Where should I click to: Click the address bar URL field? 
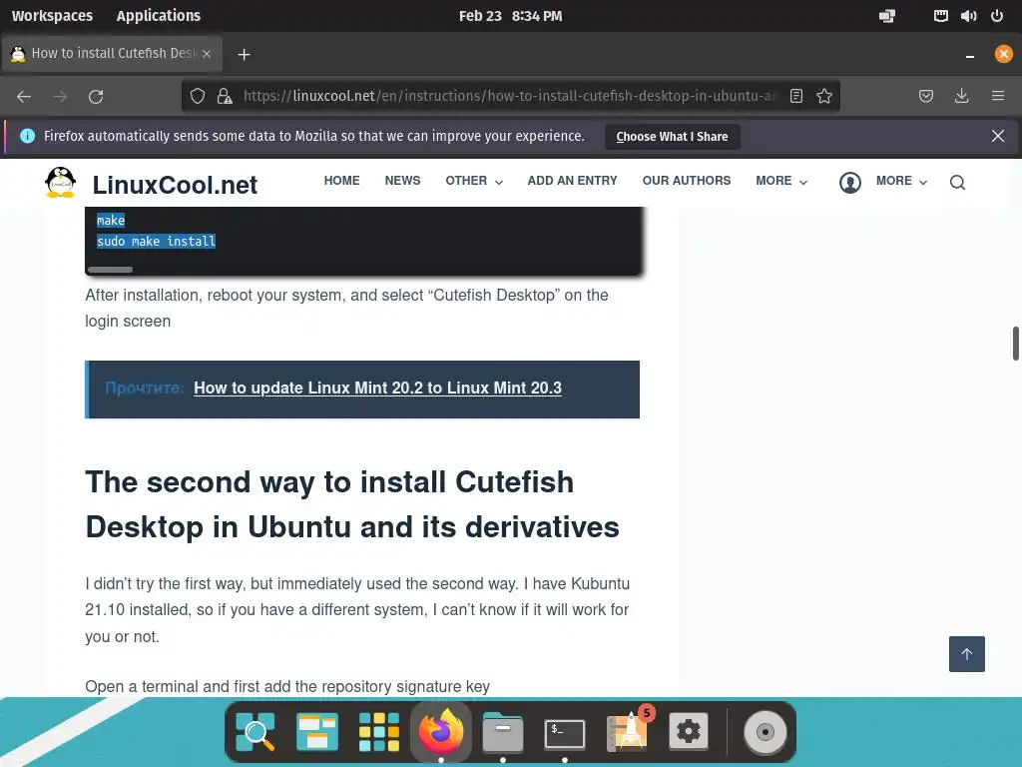pos(510,96)
